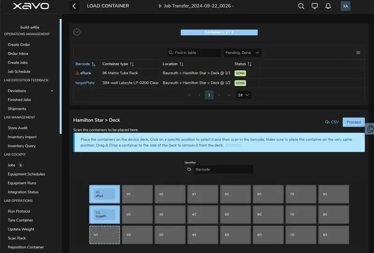Select deck position 2/1
This screenshot has height=253, width=374.
137,194
